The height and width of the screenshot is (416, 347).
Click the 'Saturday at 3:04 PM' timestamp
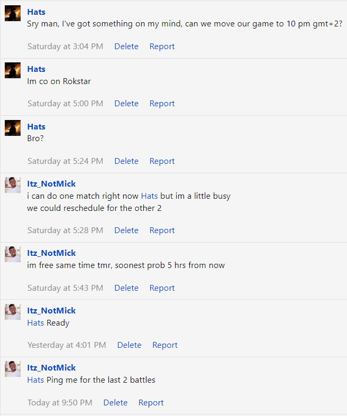click(65, 47)
